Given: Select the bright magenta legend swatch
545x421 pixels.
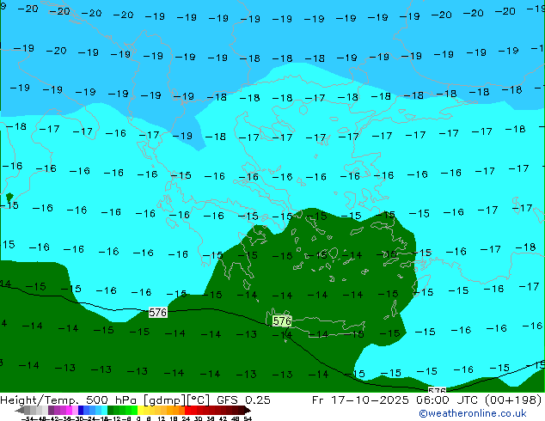Looking at the screenshot, I should 69,410.
